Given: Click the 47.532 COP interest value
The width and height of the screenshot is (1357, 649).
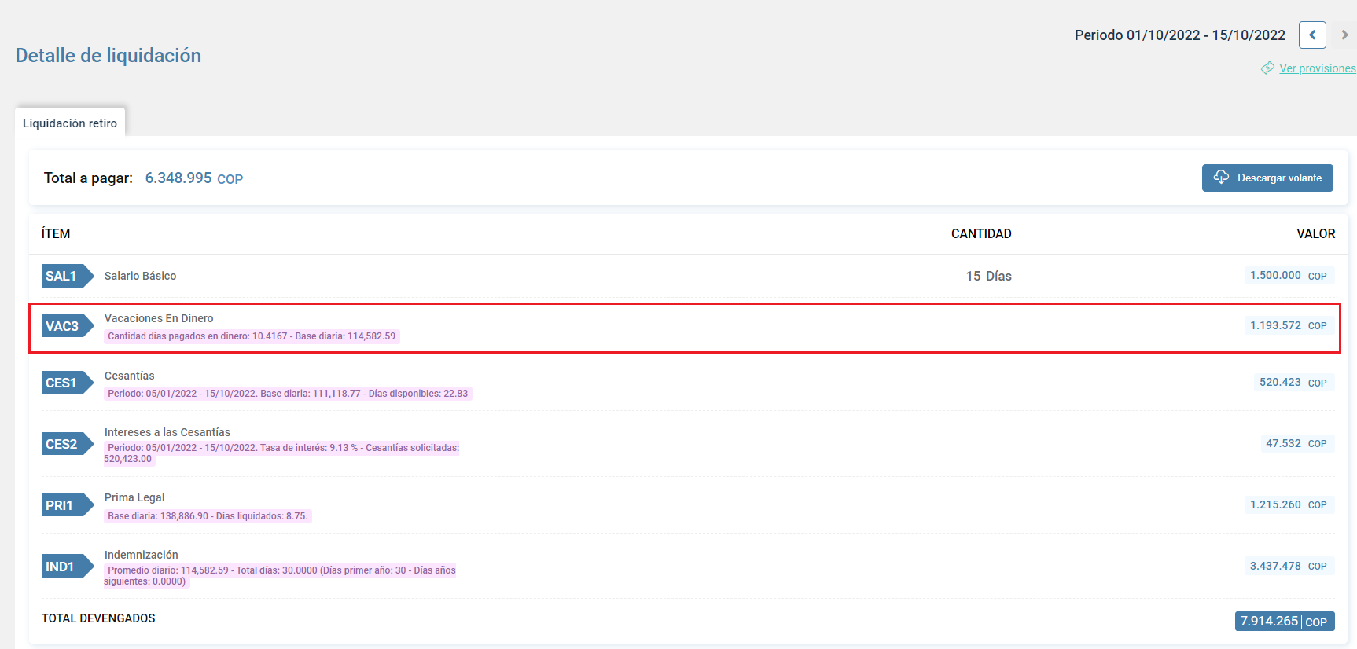Looking at the screenshot, I should (x=1297, y=443).
